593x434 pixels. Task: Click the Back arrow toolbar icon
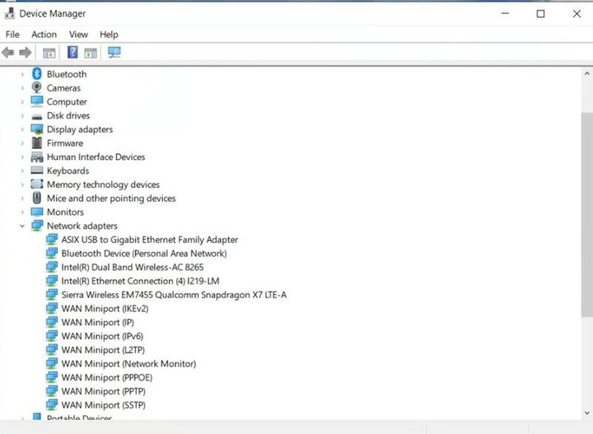[x=8, y=53]
